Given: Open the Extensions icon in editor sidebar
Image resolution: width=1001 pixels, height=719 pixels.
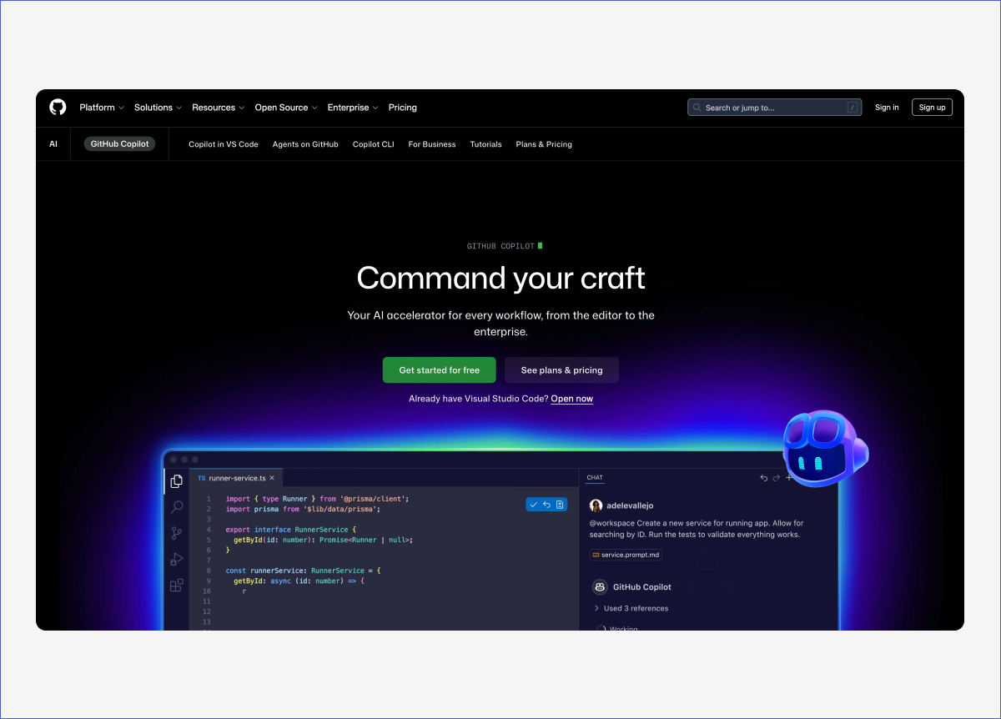Looking at the screenshot, I should (x=177, y=586).
